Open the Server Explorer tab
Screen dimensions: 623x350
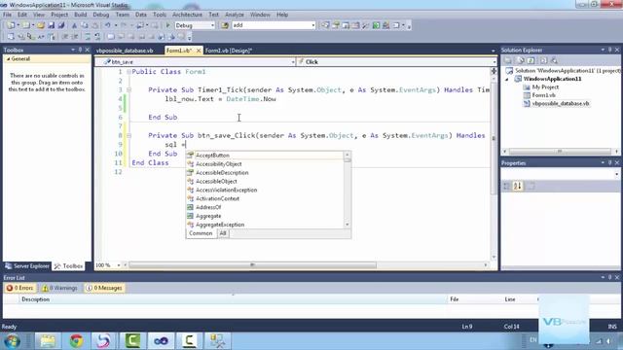[27, 265]
